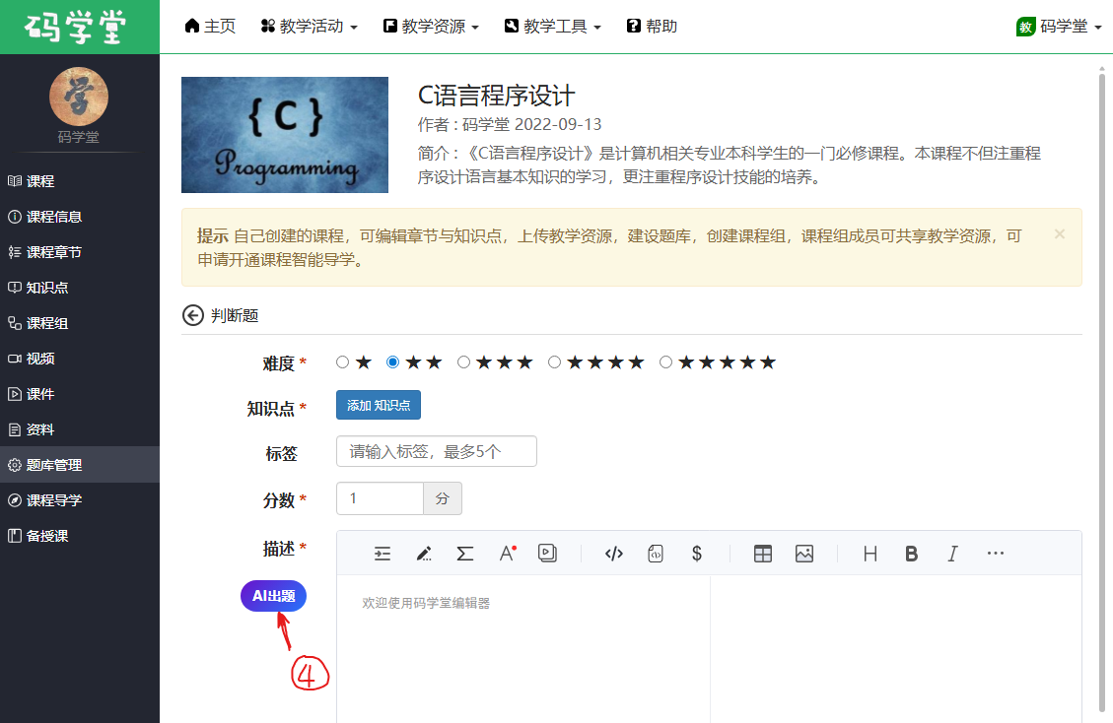Click the back arrow beside 判断题
Viewport: 1113px width, 723px height.
(x=192, y=315)
